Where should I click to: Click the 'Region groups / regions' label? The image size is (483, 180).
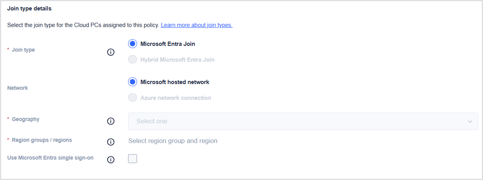[42, 140]
